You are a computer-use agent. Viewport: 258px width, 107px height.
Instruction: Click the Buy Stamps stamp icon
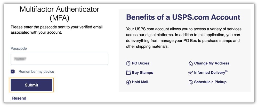pos(128,73)
